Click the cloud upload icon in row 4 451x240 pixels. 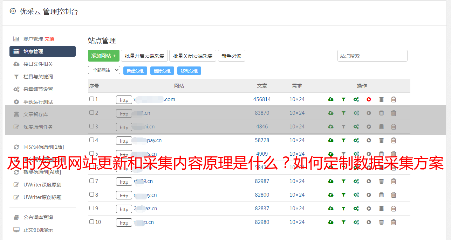pyautogui.click(x=331, y=140)
